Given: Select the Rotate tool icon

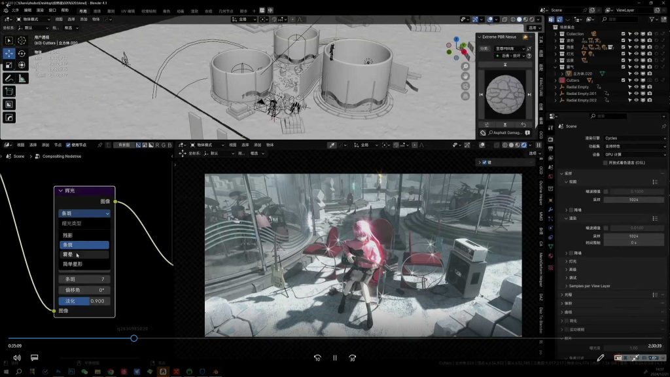Looking at the screenshot, I should click(22, 53).
